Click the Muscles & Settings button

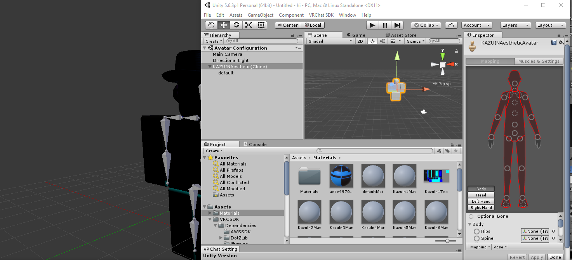[x=539, y=61]
